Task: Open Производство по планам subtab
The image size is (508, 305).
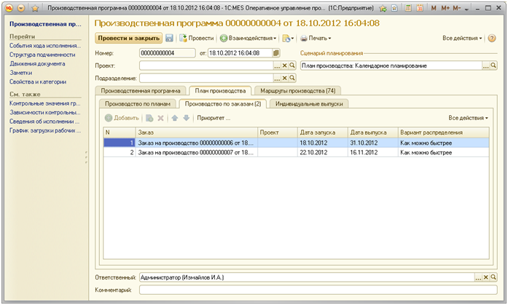Action: point(138,104)
